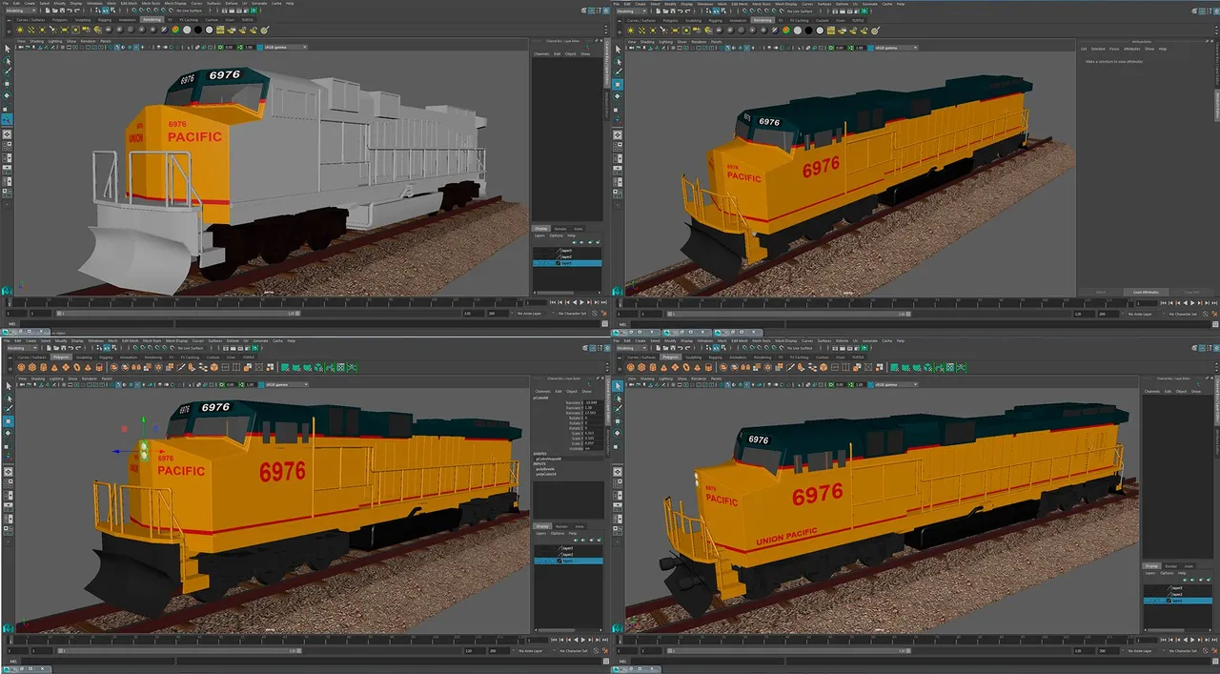Open the Modeling menu set dropdown in bottom-right window
1220x674 pixels.
pyautogui.click(x=631, y=348)
